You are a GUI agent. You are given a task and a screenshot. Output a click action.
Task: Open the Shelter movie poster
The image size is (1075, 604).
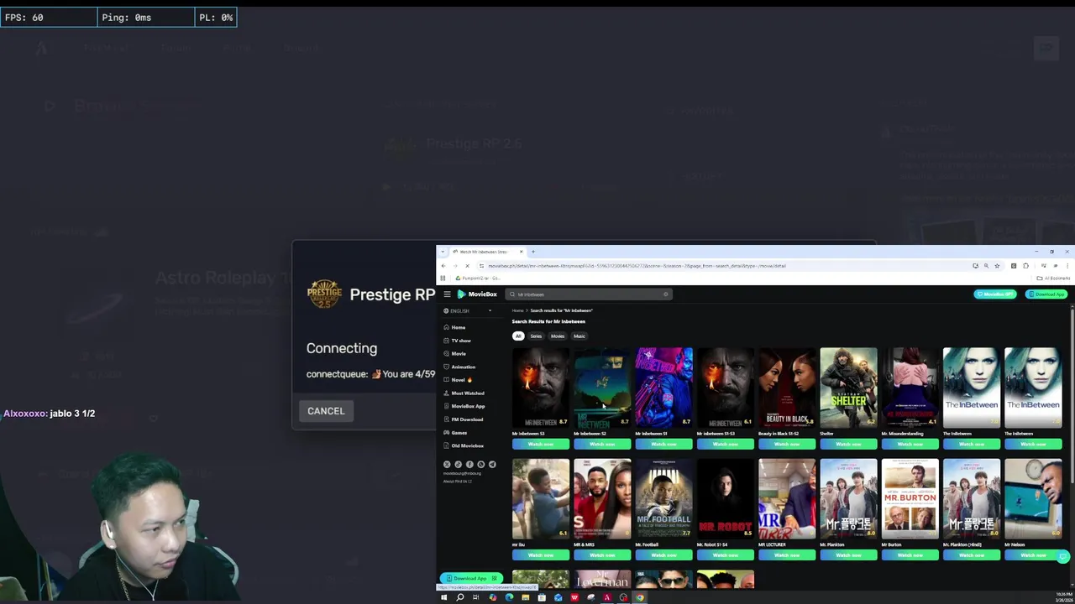[x=848, y=388]
